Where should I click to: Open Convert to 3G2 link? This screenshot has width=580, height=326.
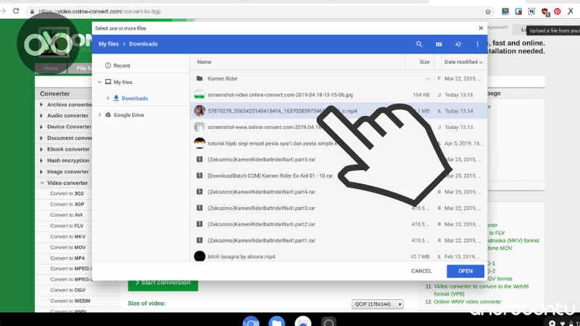tap(67, 193)
